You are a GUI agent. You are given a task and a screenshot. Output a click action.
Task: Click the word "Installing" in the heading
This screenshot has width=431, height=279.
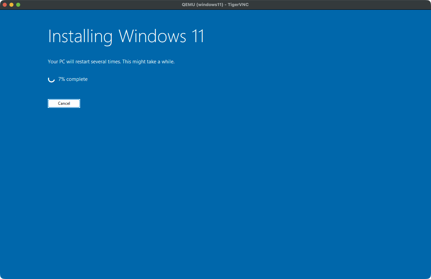click(x=80, y=36)
